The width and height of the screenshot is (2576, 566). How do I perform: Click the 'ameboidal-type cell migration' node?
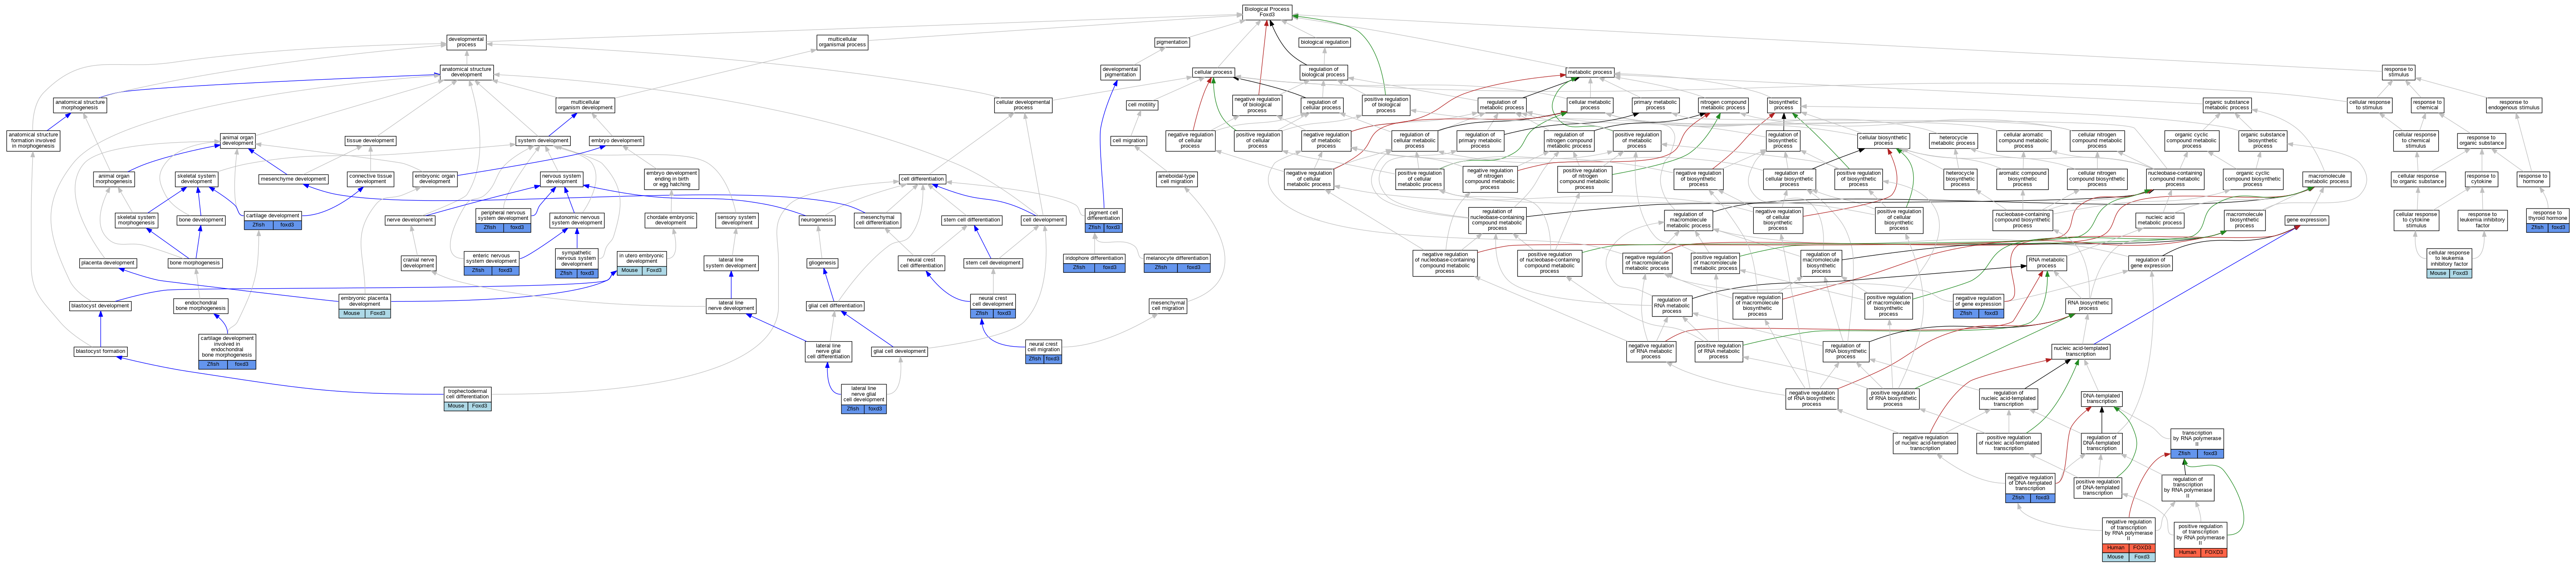[1176, 179]
